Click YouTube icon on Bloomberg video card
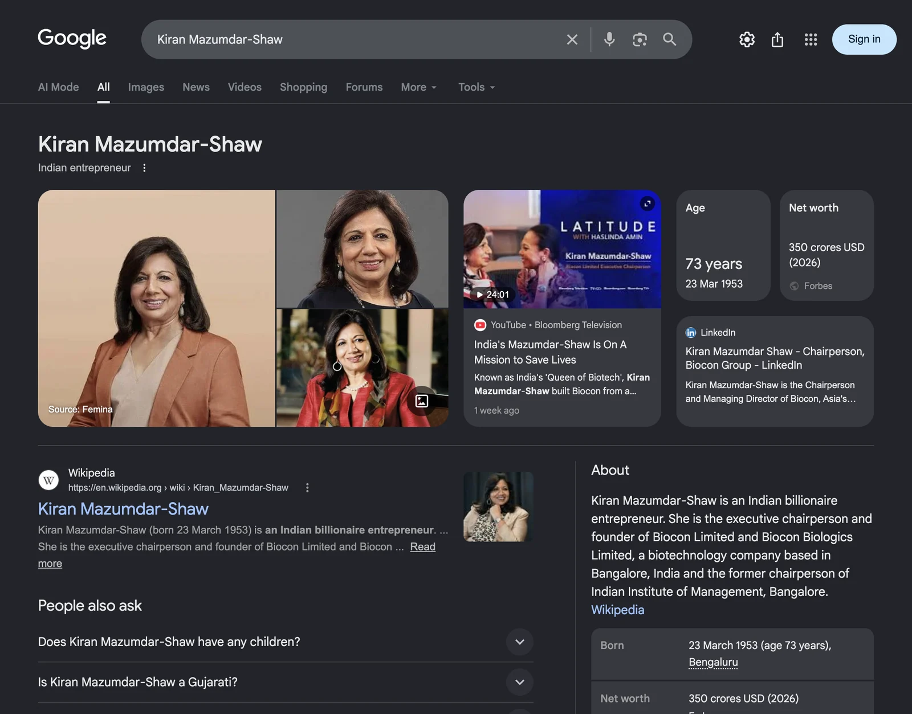The width and height of the screenshot is (912, 714). (480, 325)
